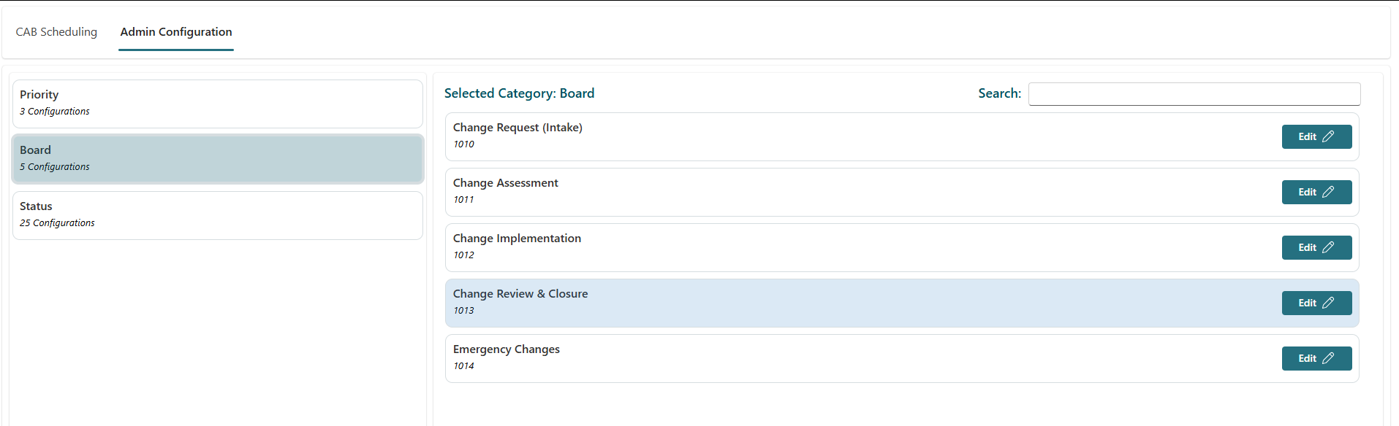Click pencil icon for Change Review & Closure
Image resolution: width=1399 pixels, height=426 pixels.
pyautogui.click(x=1328, y=303)
